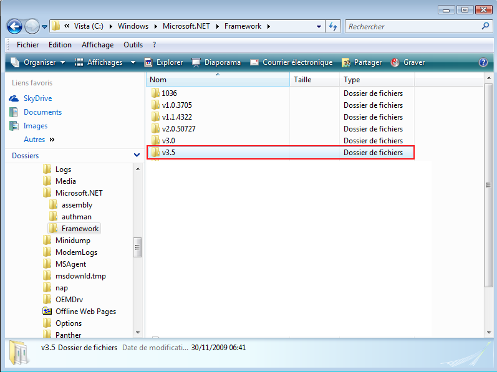
Task: Select the v2.0.50727 folder
Action: (x=173, y=129)
